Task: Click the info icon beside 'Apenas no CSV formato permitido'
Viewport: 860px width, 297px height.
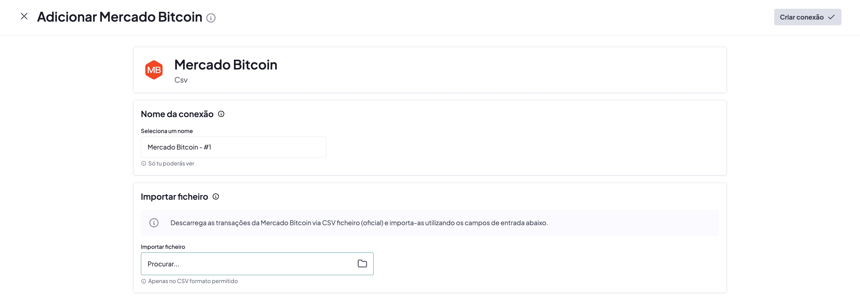Action: point(144,281)
